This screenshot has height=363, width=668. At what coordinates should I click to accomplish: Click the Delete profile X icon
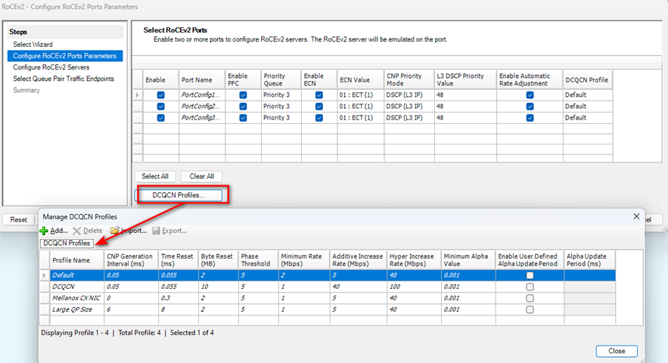pos(76,230)
